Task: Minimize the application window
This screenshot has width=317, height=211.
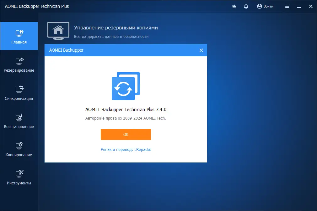Action: coord(299,6)
